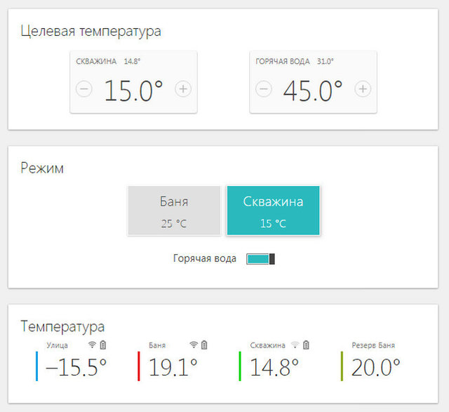The image size is (449, 412).
Task: Click the Баня temperature reading 19.1°
Action: coord(173,367)
